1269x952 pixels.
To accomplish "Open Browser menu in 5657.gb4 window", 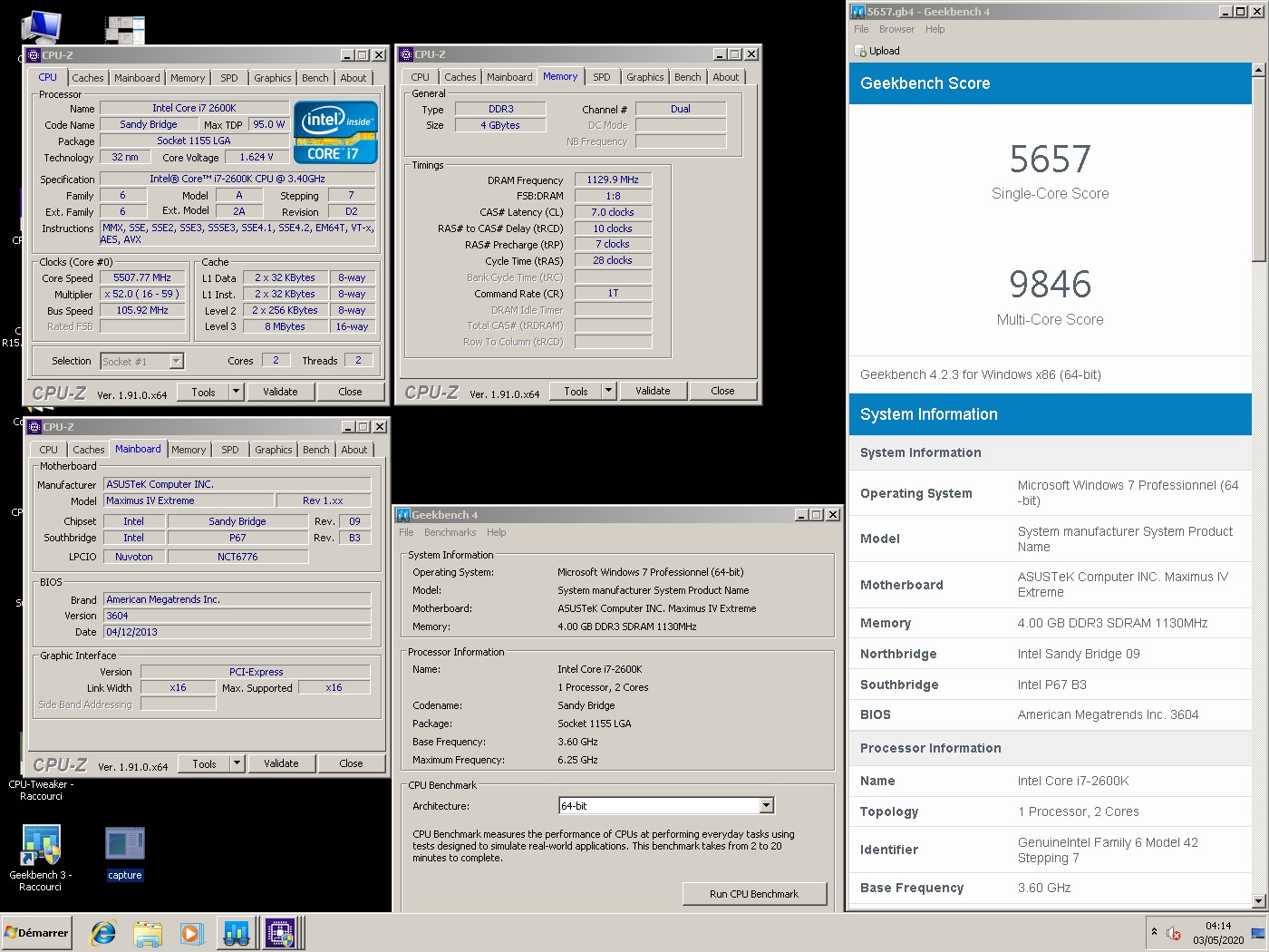I will 896,29.
